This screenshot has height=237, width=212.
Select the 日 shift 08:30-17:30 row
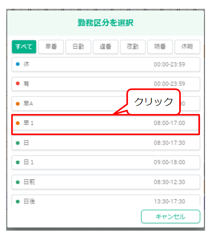click(106, 143)
